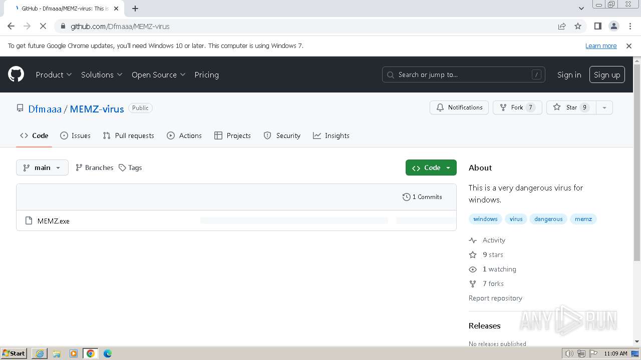Open the Pull requests tab
The image size is (641, 360).
[128, 135]
